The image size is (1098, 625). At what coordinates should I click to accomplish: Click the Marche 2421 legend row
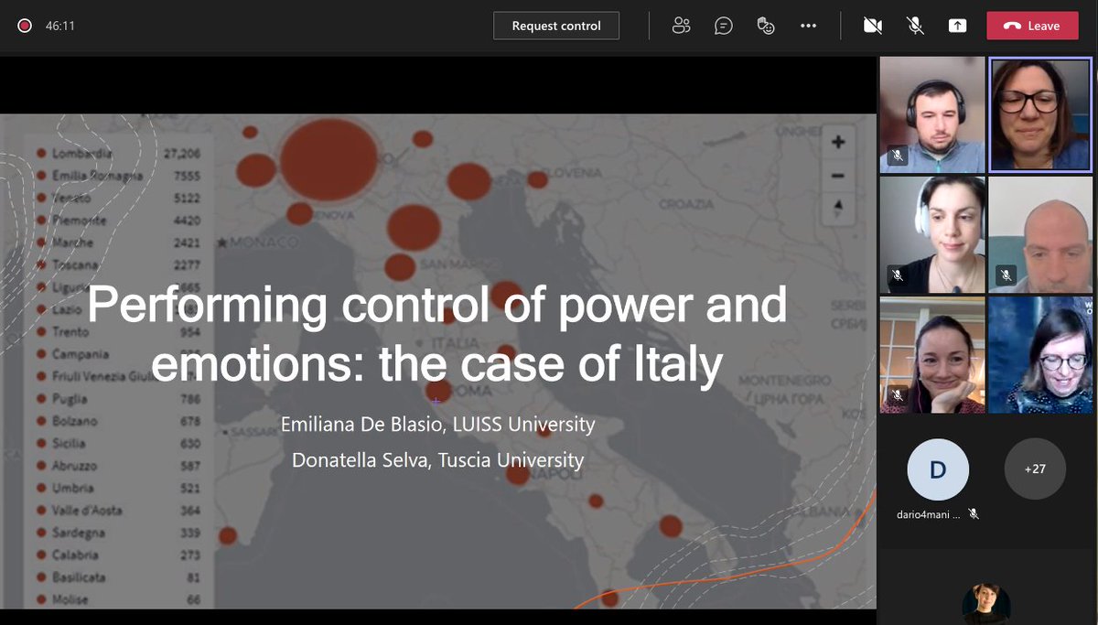118,242
